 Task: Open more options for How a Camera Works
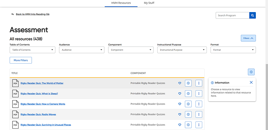click(199, 104)
